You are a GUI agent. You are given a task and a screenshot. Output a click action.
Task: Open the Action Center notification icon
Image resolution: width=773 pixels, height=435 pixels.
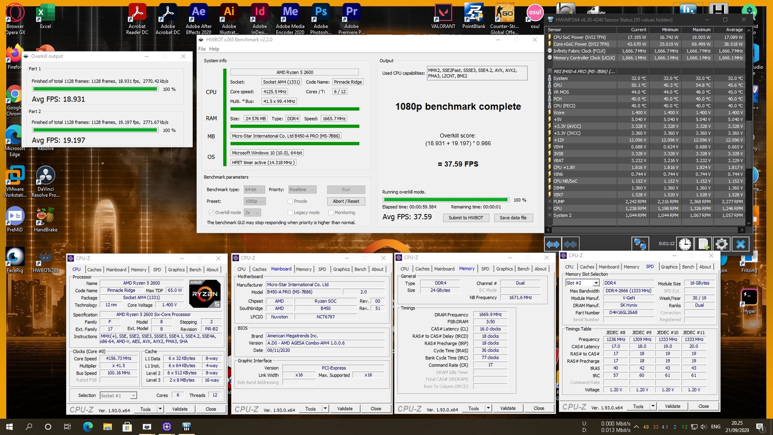pos(760,427)
